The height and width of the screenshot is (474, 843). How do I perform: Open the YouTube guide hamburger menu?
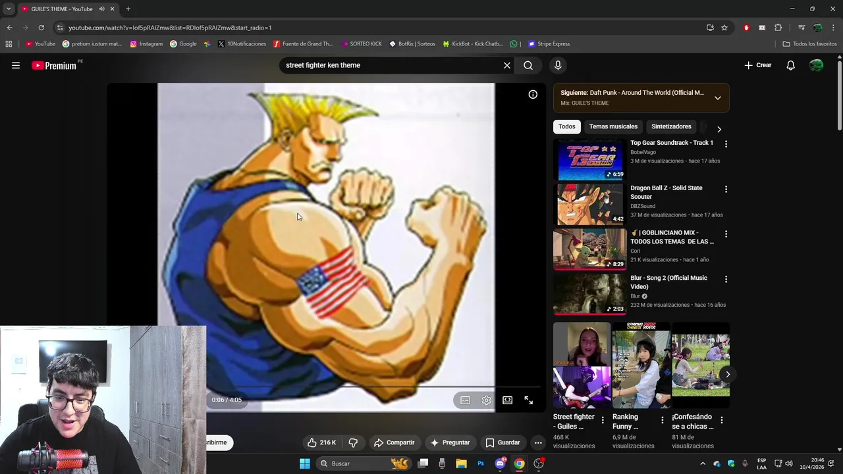[16, 65]
